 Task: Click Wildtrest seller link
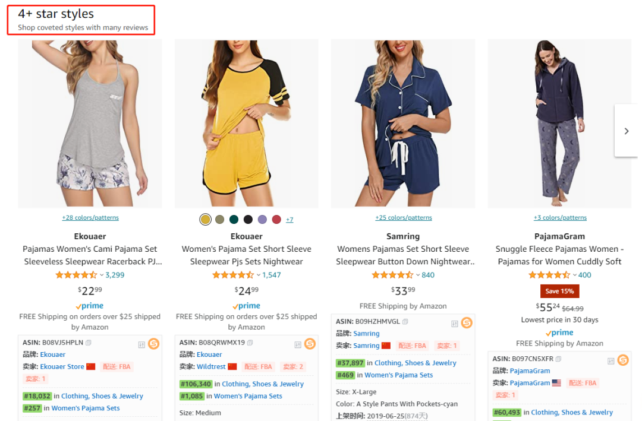click(x=210, y=366)
